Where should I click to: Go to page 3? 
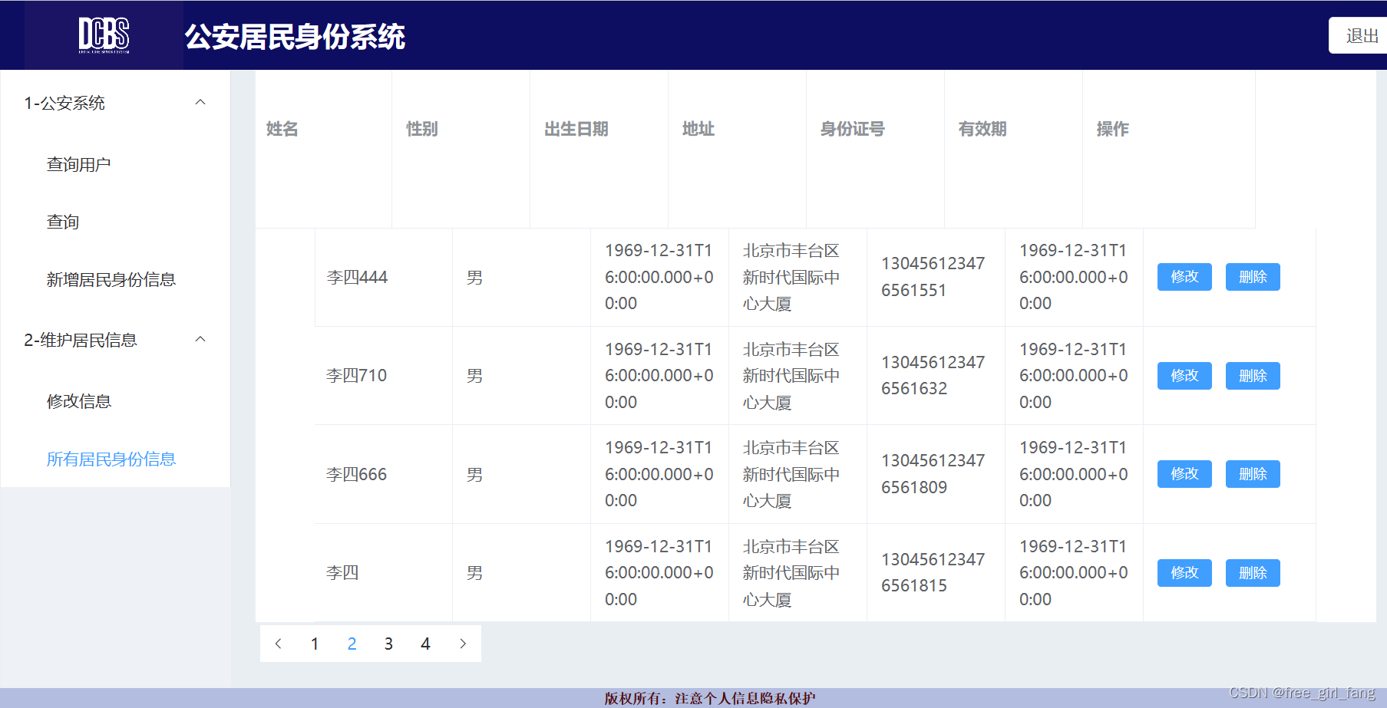pyautogui.click(x=388, y=644)
